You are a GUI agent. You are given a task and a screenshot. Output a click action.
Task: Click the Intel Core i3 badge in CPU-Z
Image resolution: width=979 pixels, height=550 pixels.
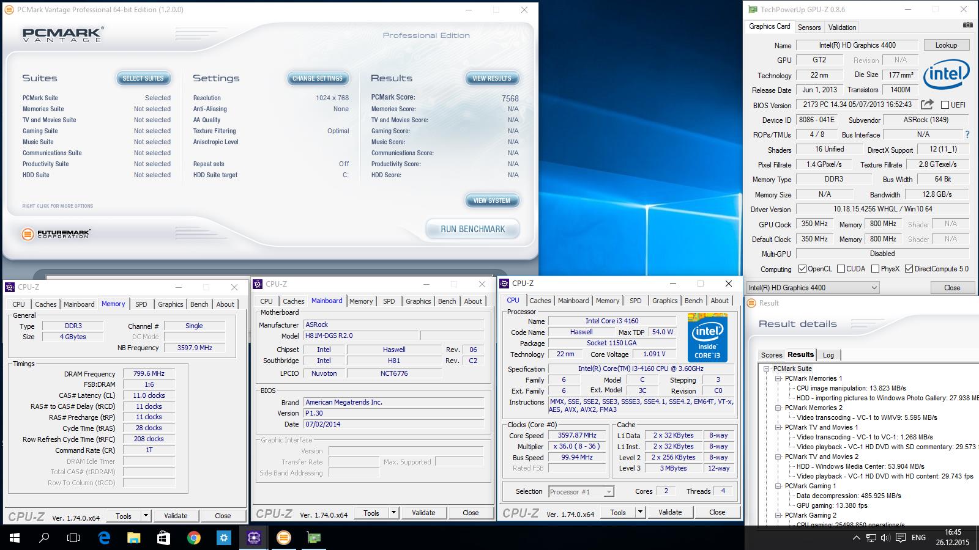707,337
